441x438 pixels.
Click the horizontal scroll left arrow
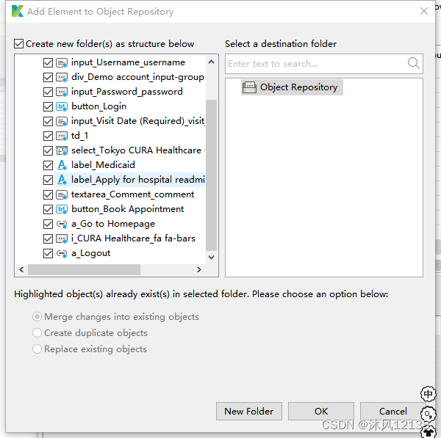tap(21, 269)
